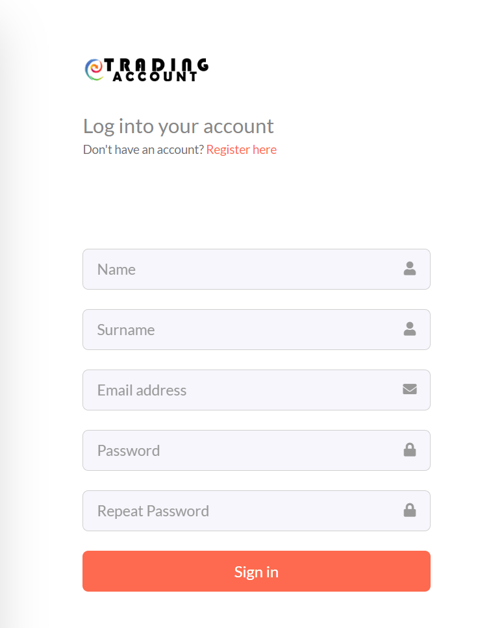Open the Register here link
This screenshot has height=628, width=478.
click(241, 149)
